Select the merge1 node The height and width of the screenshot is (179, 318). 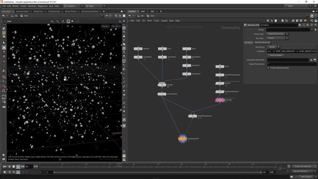[x=162, y=85]
